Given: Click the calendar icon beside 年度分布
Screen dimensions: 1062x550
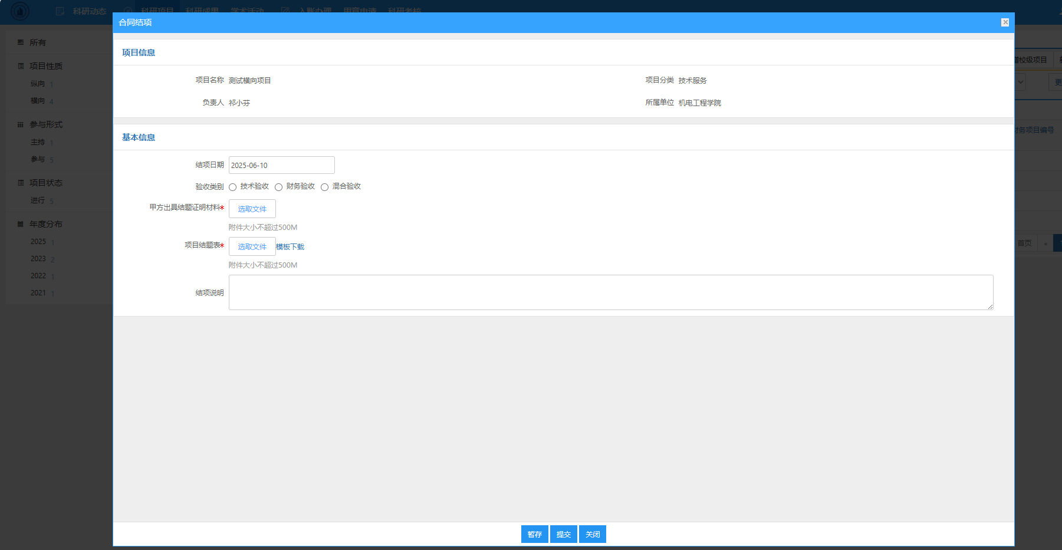Looking at the screenshot, I should pos(21,224).
